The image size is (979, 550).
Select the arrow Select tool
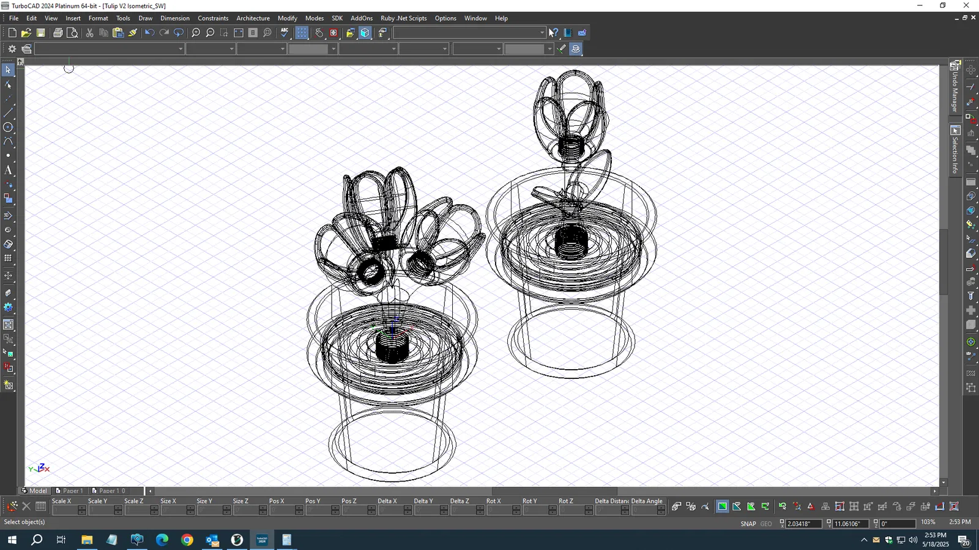click(x=8, y=70)
